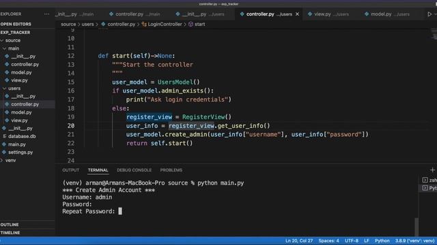Click "return self.start()" on line 22

pos(159,144)
